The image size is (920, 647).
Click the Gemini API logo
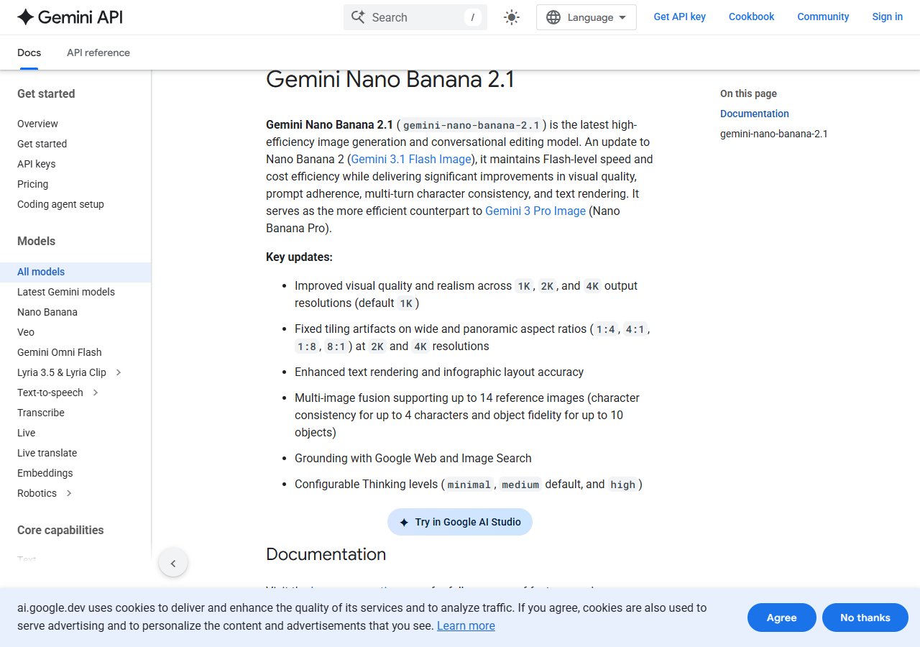click(x=70, y=17)
